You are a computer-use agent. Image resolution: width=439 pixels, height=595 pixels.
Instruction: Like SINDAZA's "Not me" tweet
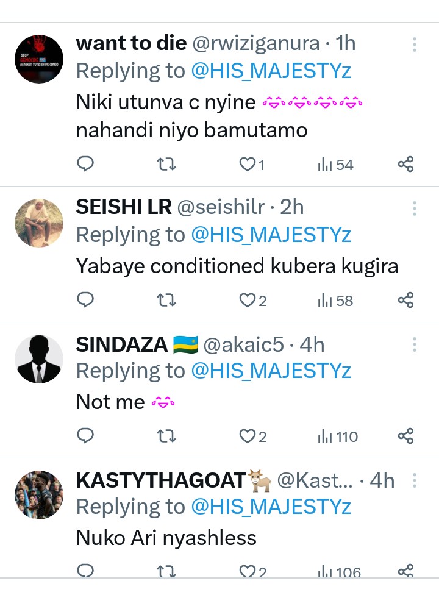click(246, 436)
